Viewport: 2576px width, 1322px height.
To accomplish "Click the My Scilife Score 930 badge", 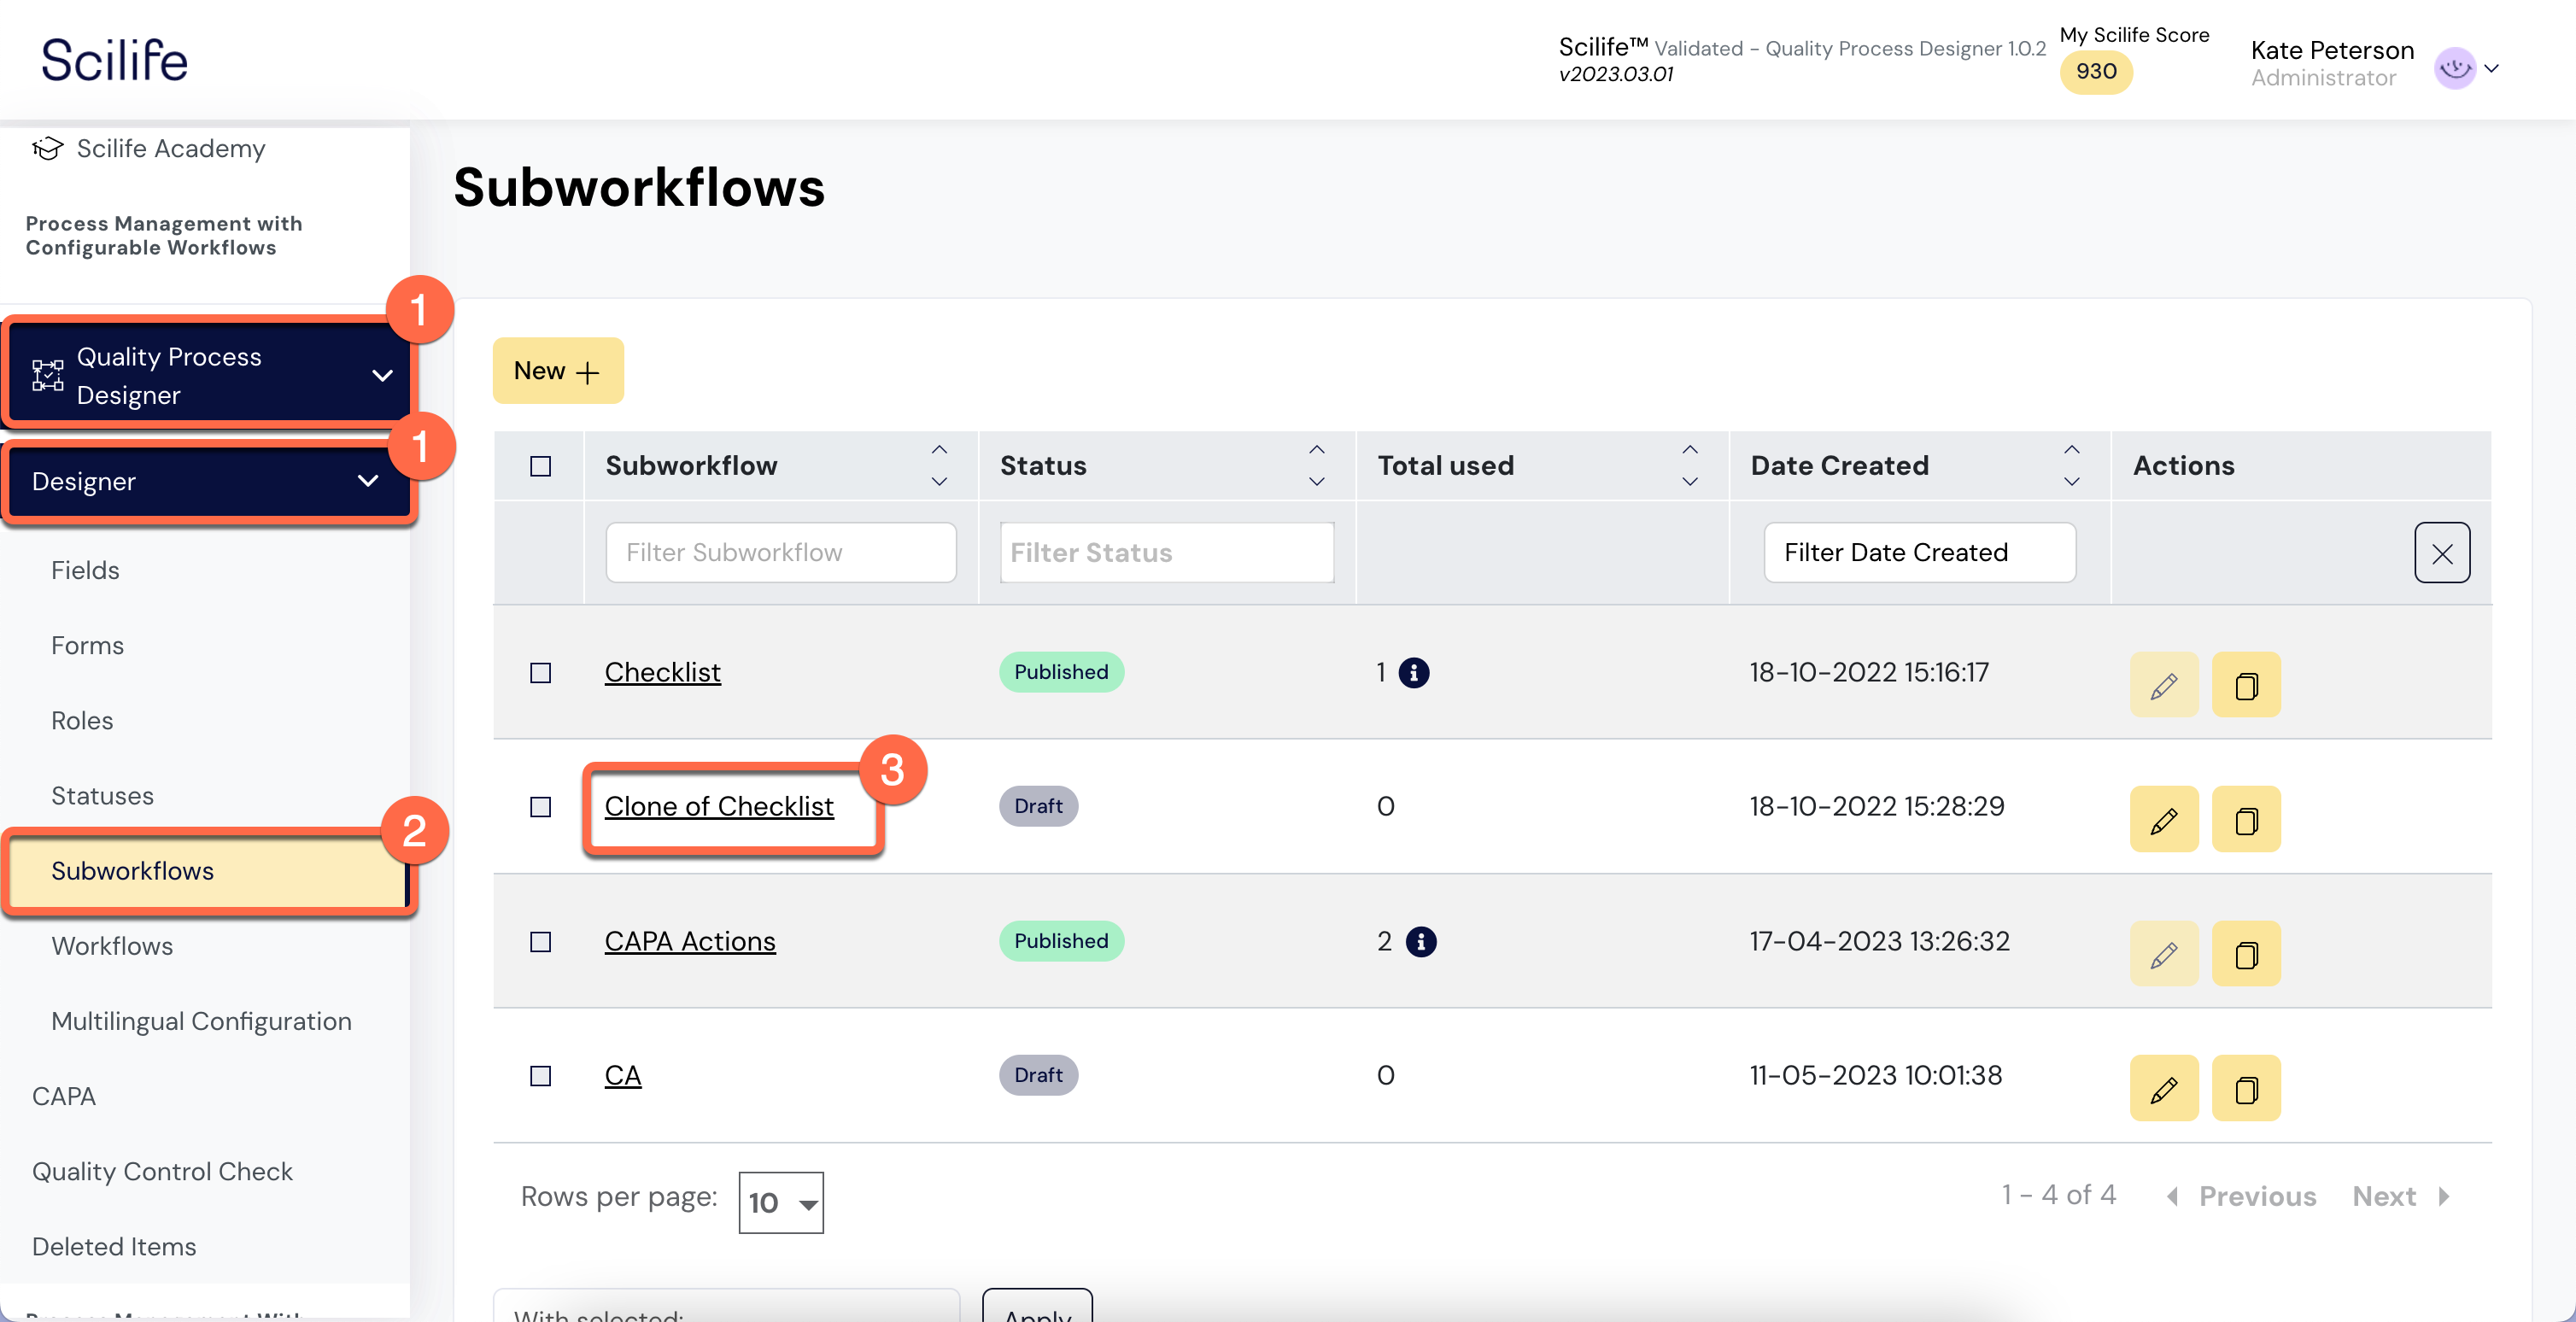I will click(x=2095, y=71).
